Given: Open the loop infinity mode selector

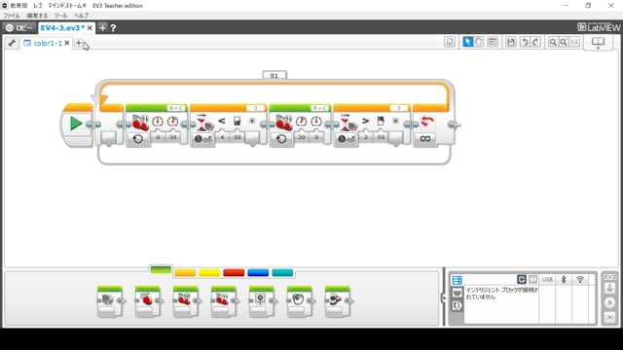Looking at the screenshot, I should coord(425,138).
